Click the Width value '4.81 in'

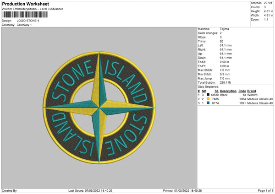268,16
